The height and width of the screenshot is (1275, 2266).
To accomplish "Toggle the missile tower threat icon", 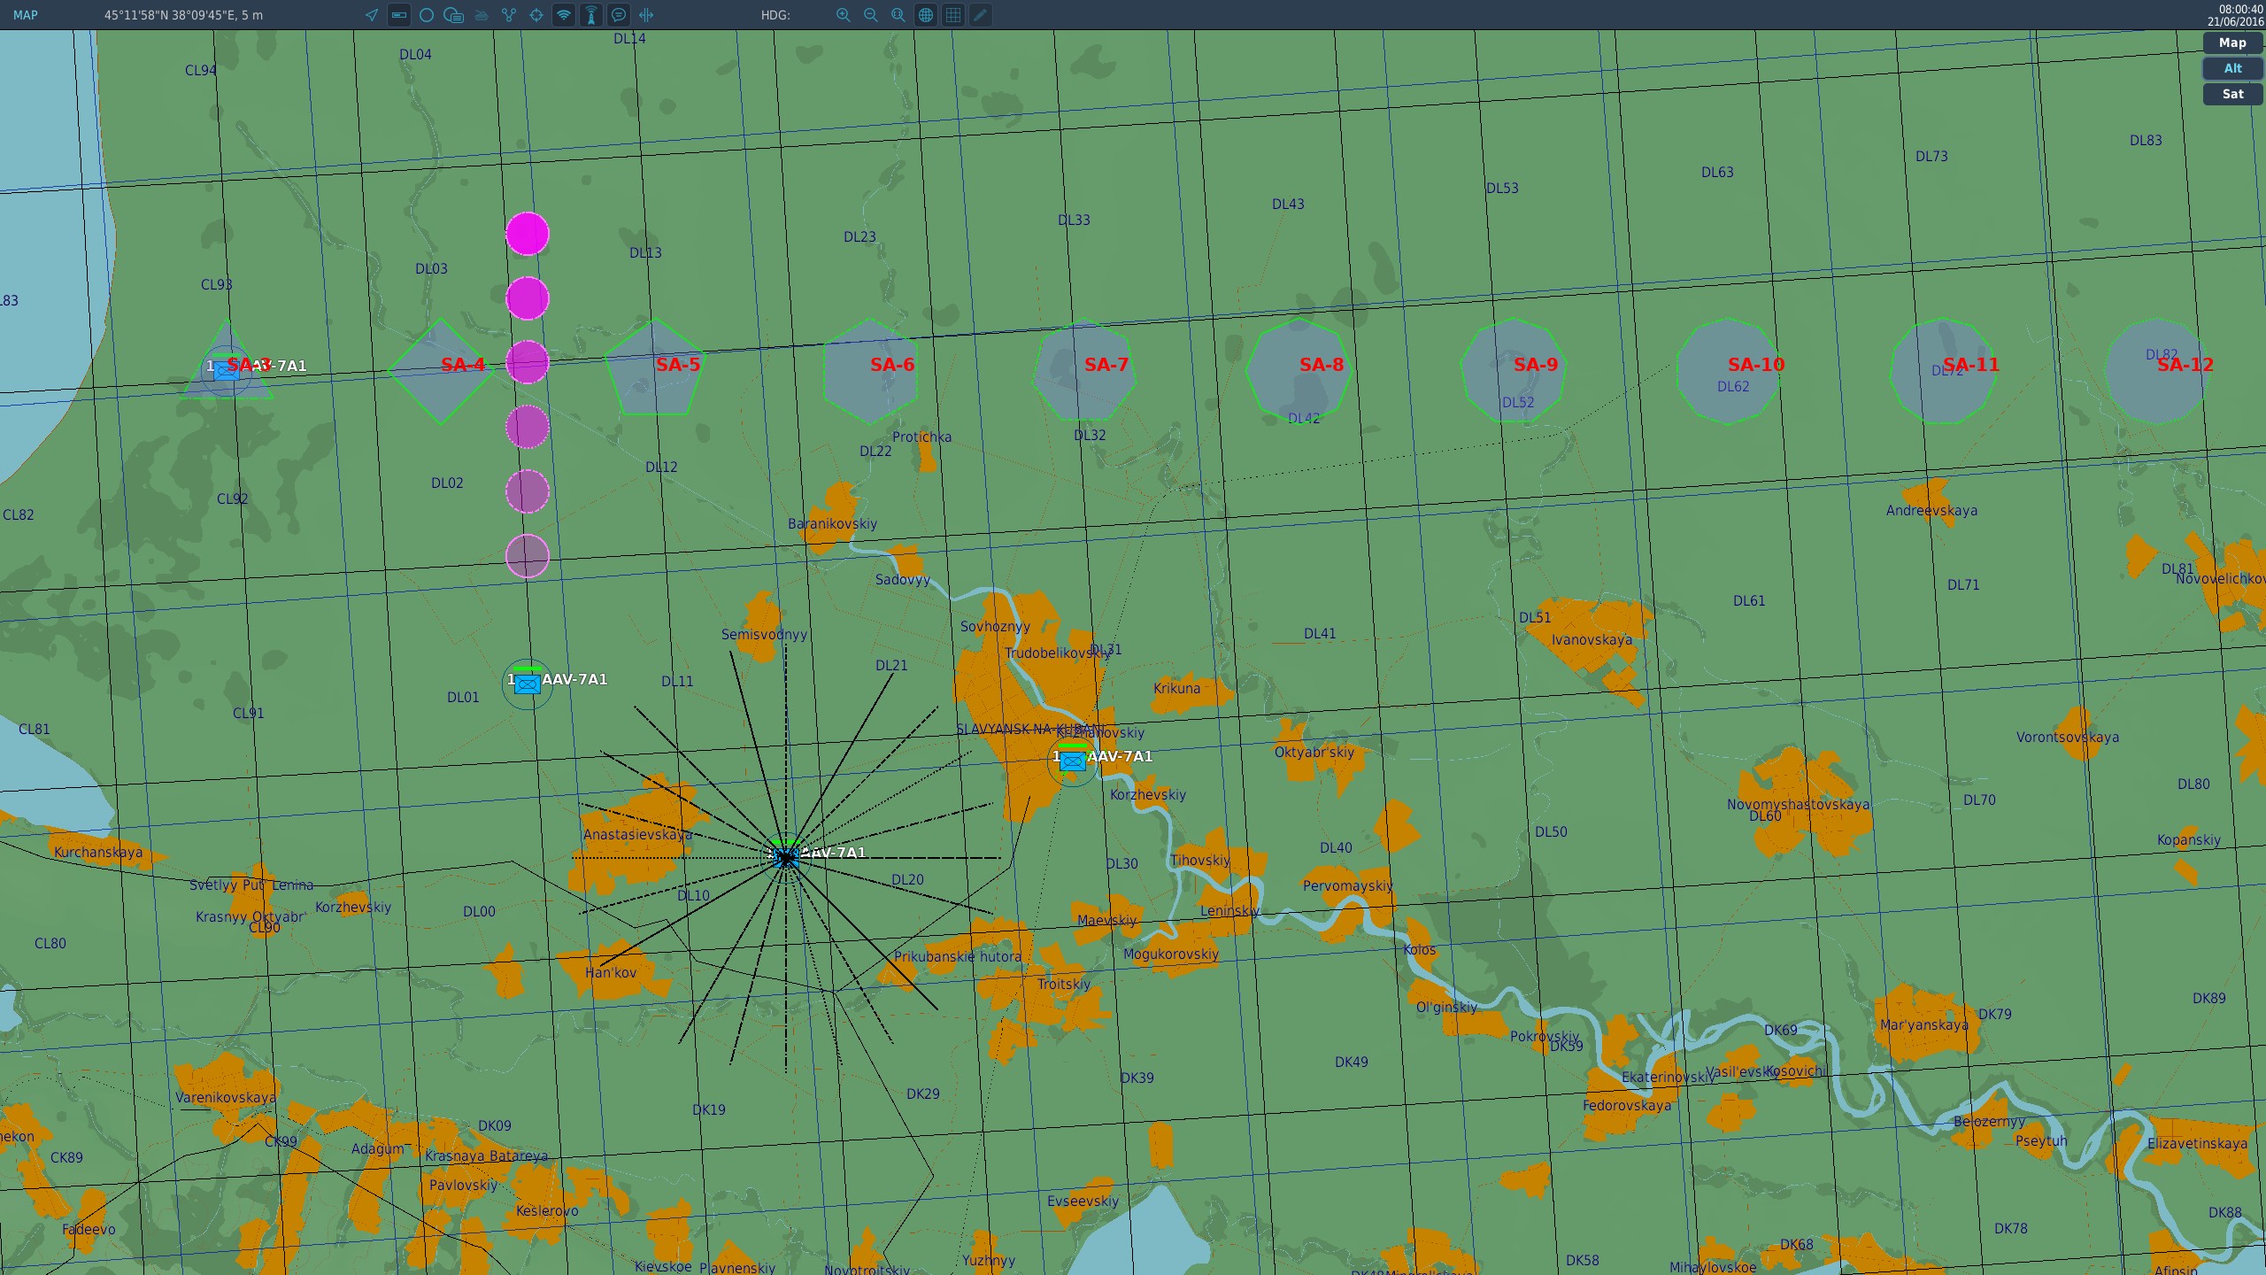I will point(591,15).
